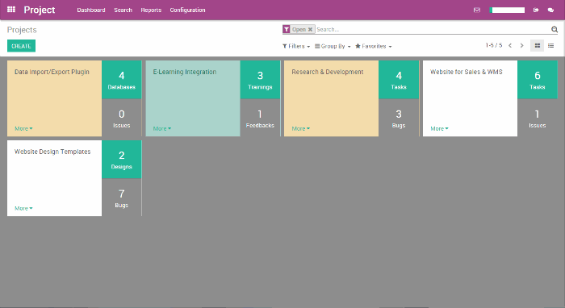This screenshot has width=565, height=308.
Task: Open 1 Issues of Website for Sales & WMS
Action: (538, 118)
